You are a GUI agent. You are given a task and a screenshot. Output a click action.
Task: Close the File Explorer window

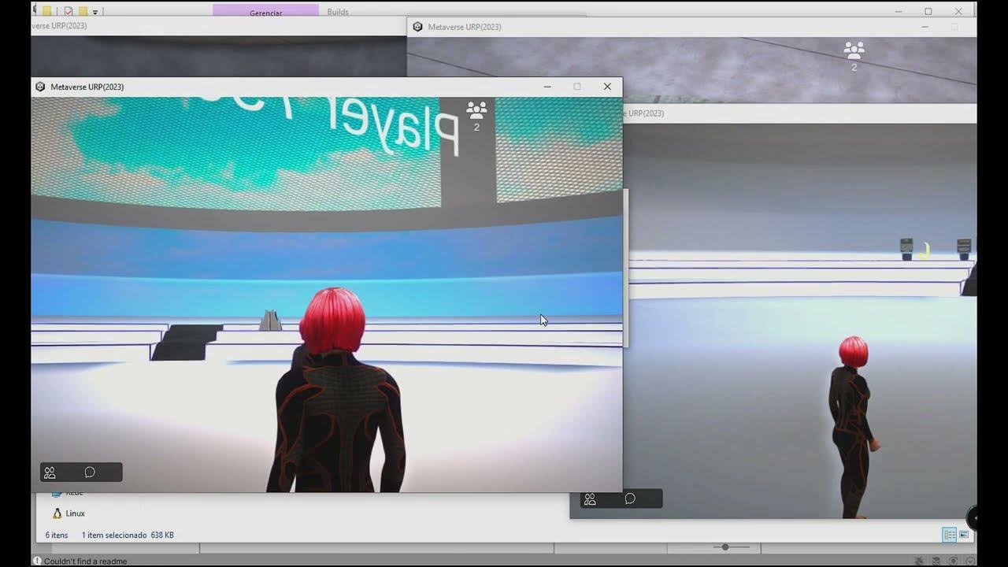[x=958, y=11]
